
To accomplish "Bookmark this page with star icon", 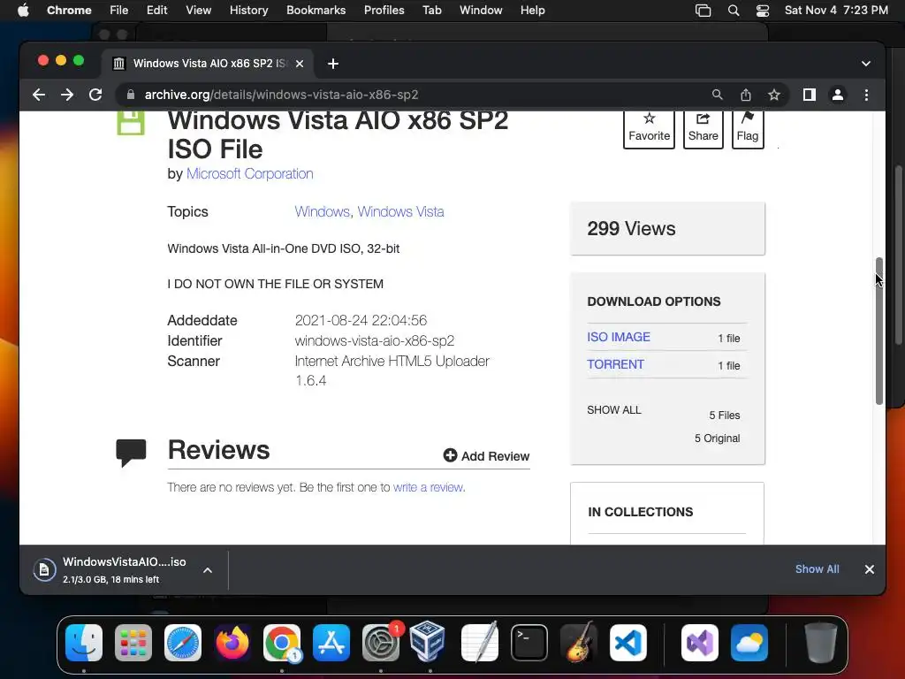I will 774,95.
